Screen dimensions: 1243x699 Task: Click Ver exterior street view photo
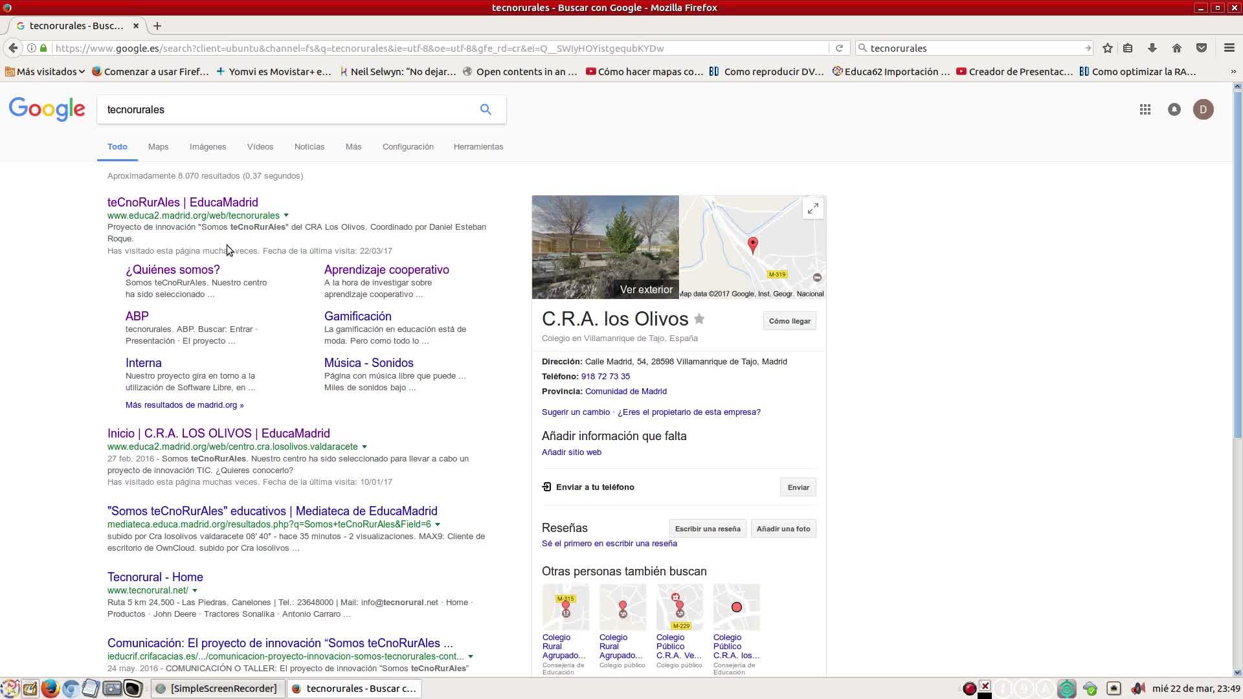click(605, 247)
